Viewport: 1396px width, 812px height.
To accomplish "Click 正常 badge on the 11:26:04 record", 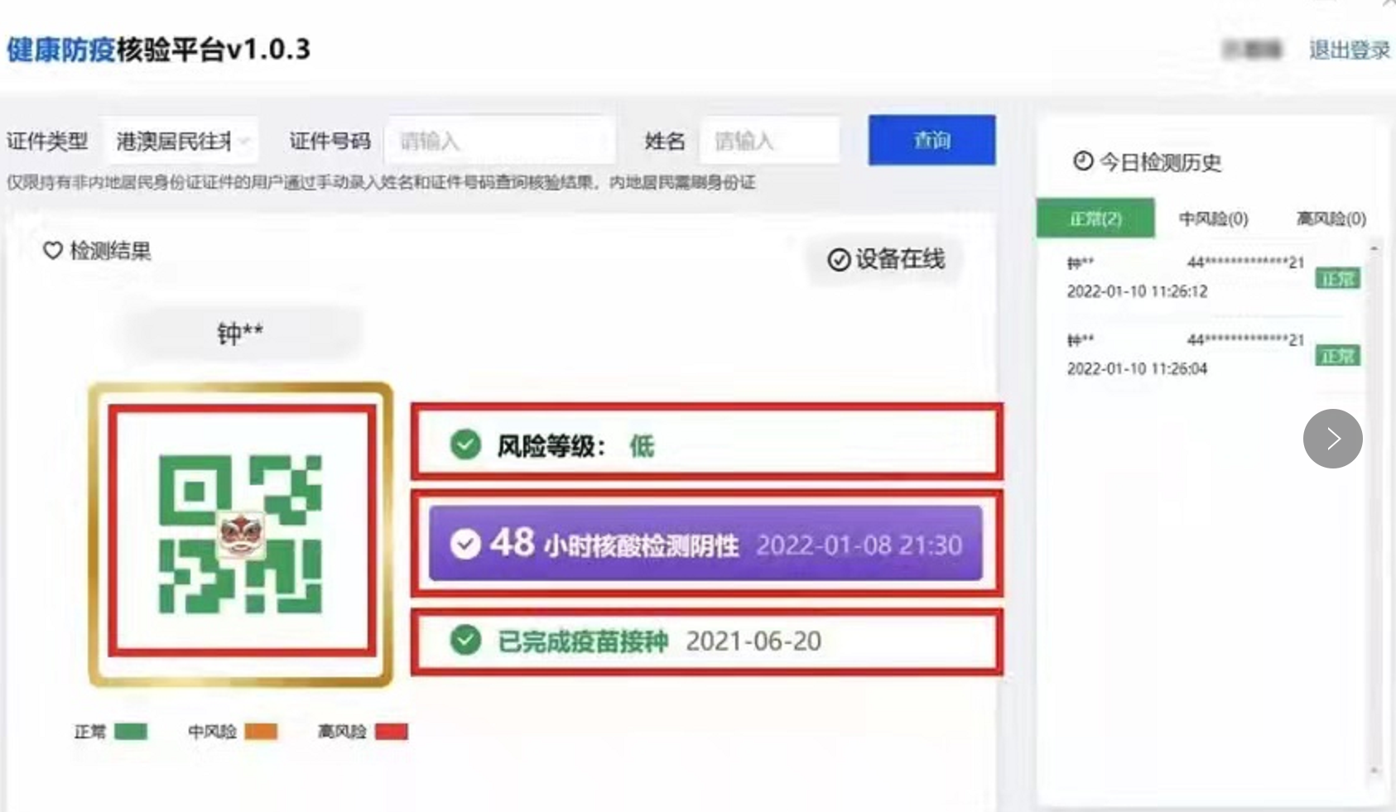I will (1338, 356).
